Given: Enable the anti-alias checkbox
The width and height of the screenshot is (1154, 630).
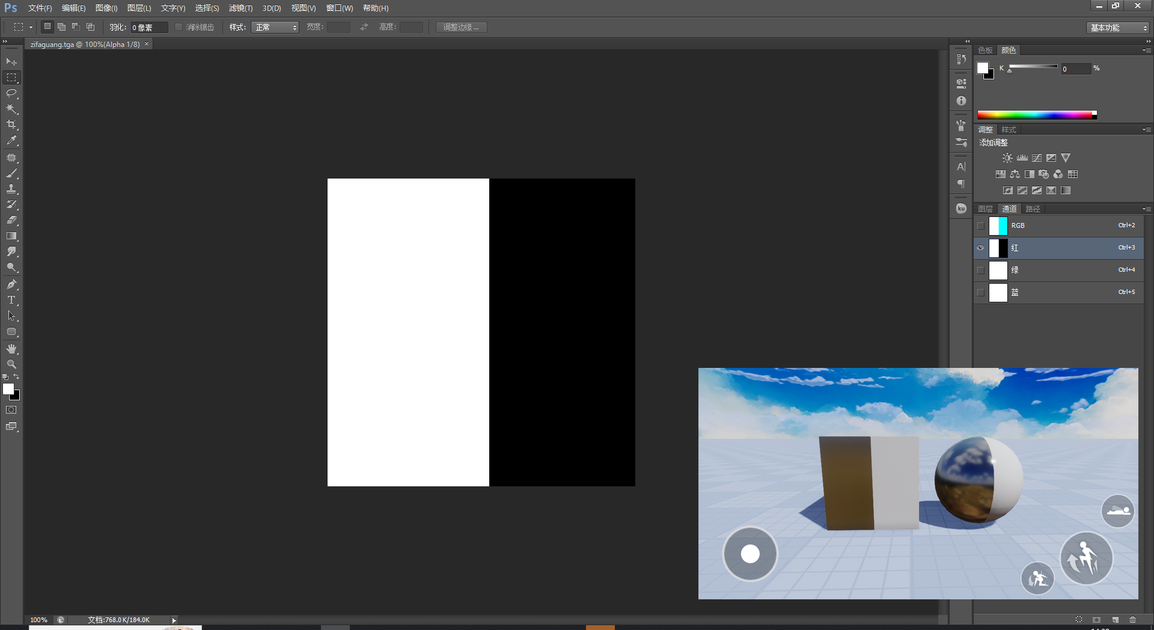Looking at the screenshot, I should pyautogui.click(x=179, y=27).
